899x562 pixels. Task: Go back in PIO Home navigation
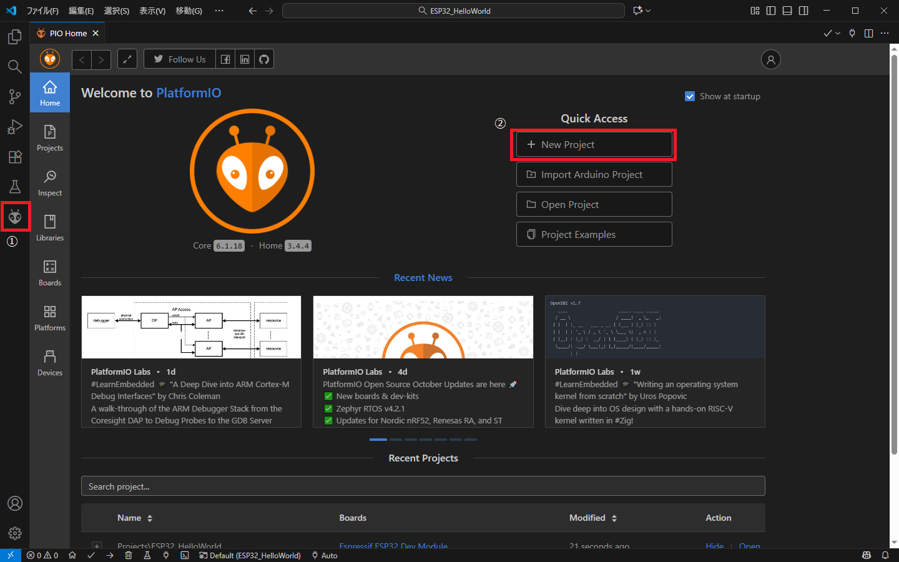click(x=82, y=59)
